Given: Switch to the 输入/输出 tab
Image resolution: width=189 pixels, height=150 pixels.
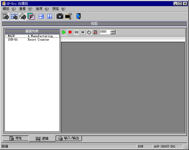Looking at the screenshot, I should click(x=69, y=138).
